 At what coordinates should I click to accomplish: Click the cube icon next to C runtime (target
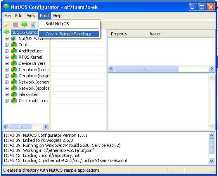14,76
